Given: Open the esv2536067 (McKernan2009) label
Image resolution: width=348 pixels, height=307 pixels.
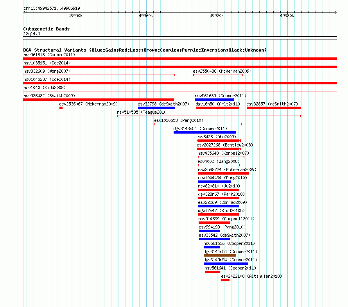Looking at the screenshot, I should (88, 104).
